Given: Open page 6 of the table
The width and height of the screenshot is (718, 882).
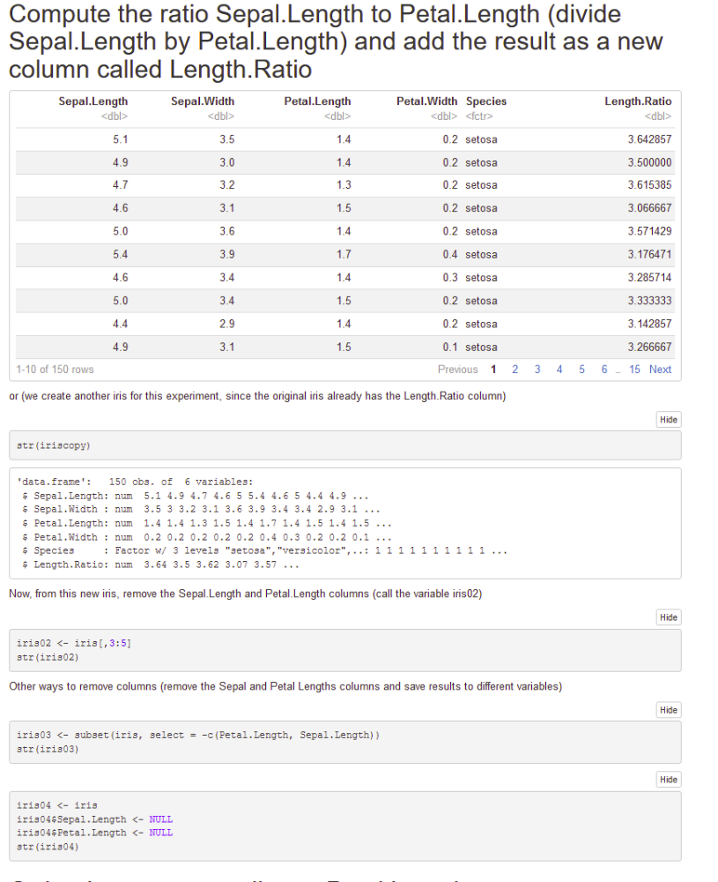Looking at the screenshot, I should pos(604,370).
